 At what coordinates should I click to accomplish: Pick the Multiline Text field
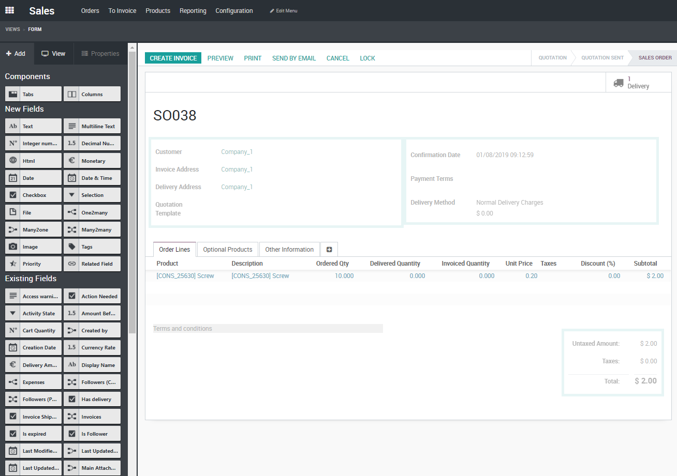[x=92, y=126]
